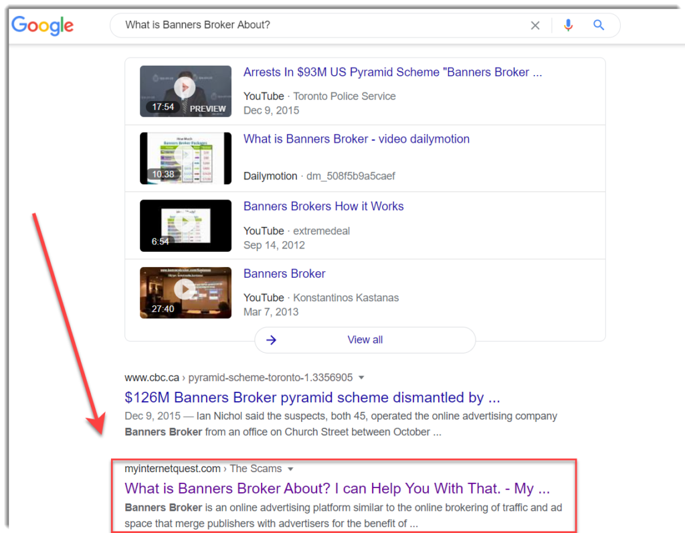Open the Banners Broker YouTube link
The image size is (685, 533).
coord(284,273)
